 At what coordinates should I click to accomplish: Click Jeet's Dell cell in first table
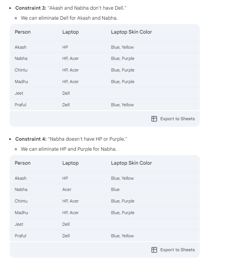[66, 93]
